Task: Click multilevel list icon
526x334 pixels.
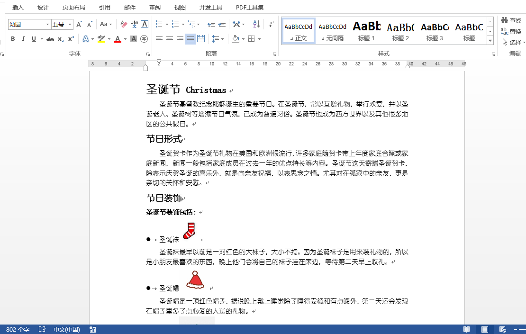Action: 191,24
